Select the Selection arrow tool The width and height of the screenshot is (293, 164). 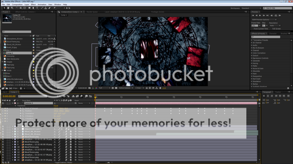coord(5,8)
